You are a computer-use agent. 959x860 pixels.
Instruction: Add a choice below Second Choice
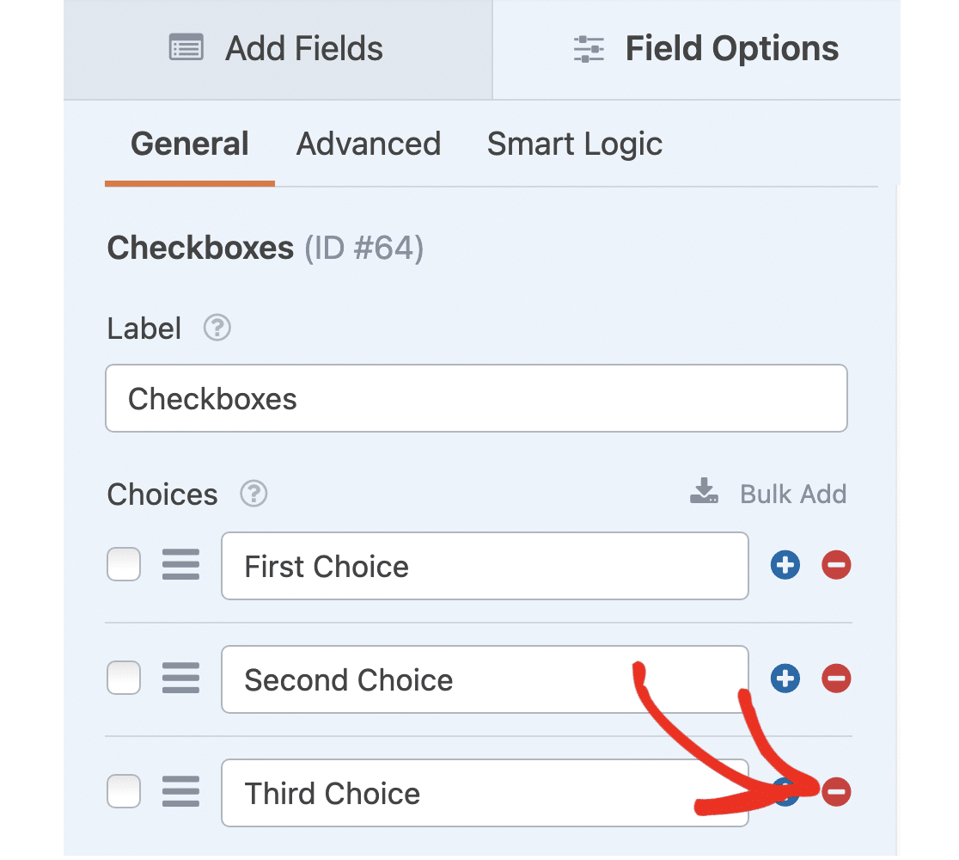tap(785, 679)
